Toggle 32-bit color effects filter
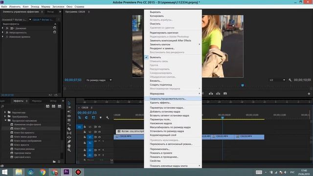This screenshot has width=313, height=176. click(x=53, y=107)
